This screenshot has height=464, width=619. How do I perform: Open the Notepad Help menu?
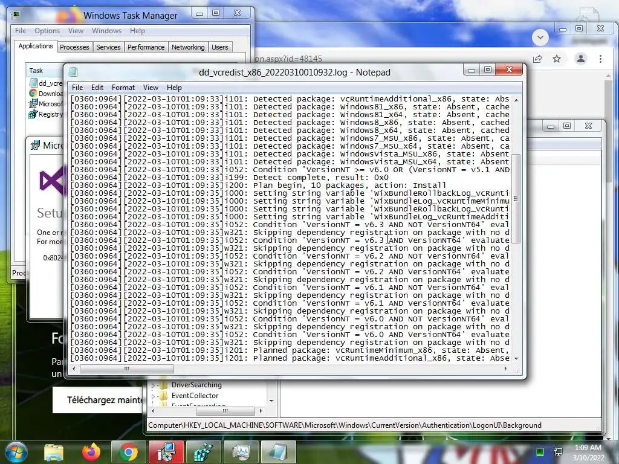point(174,88)
